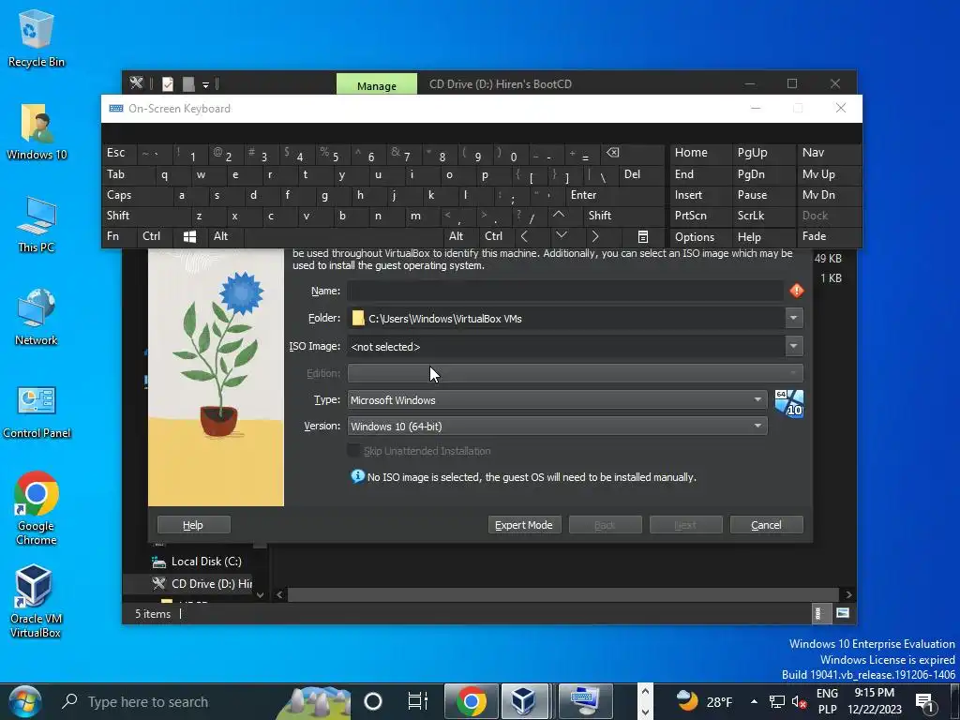
Task: Open the This PC desktop icon
Action: 37,225
